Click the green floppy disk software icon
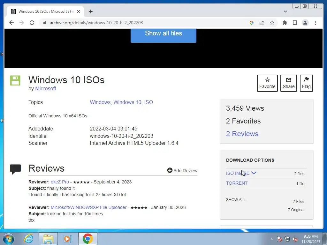This screenshot has height=245, width=327. [x=15, y=80]
